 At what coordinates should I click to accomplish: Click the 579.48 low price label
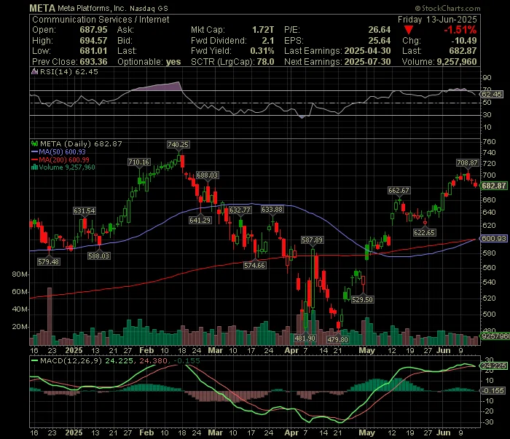point(49,261)
